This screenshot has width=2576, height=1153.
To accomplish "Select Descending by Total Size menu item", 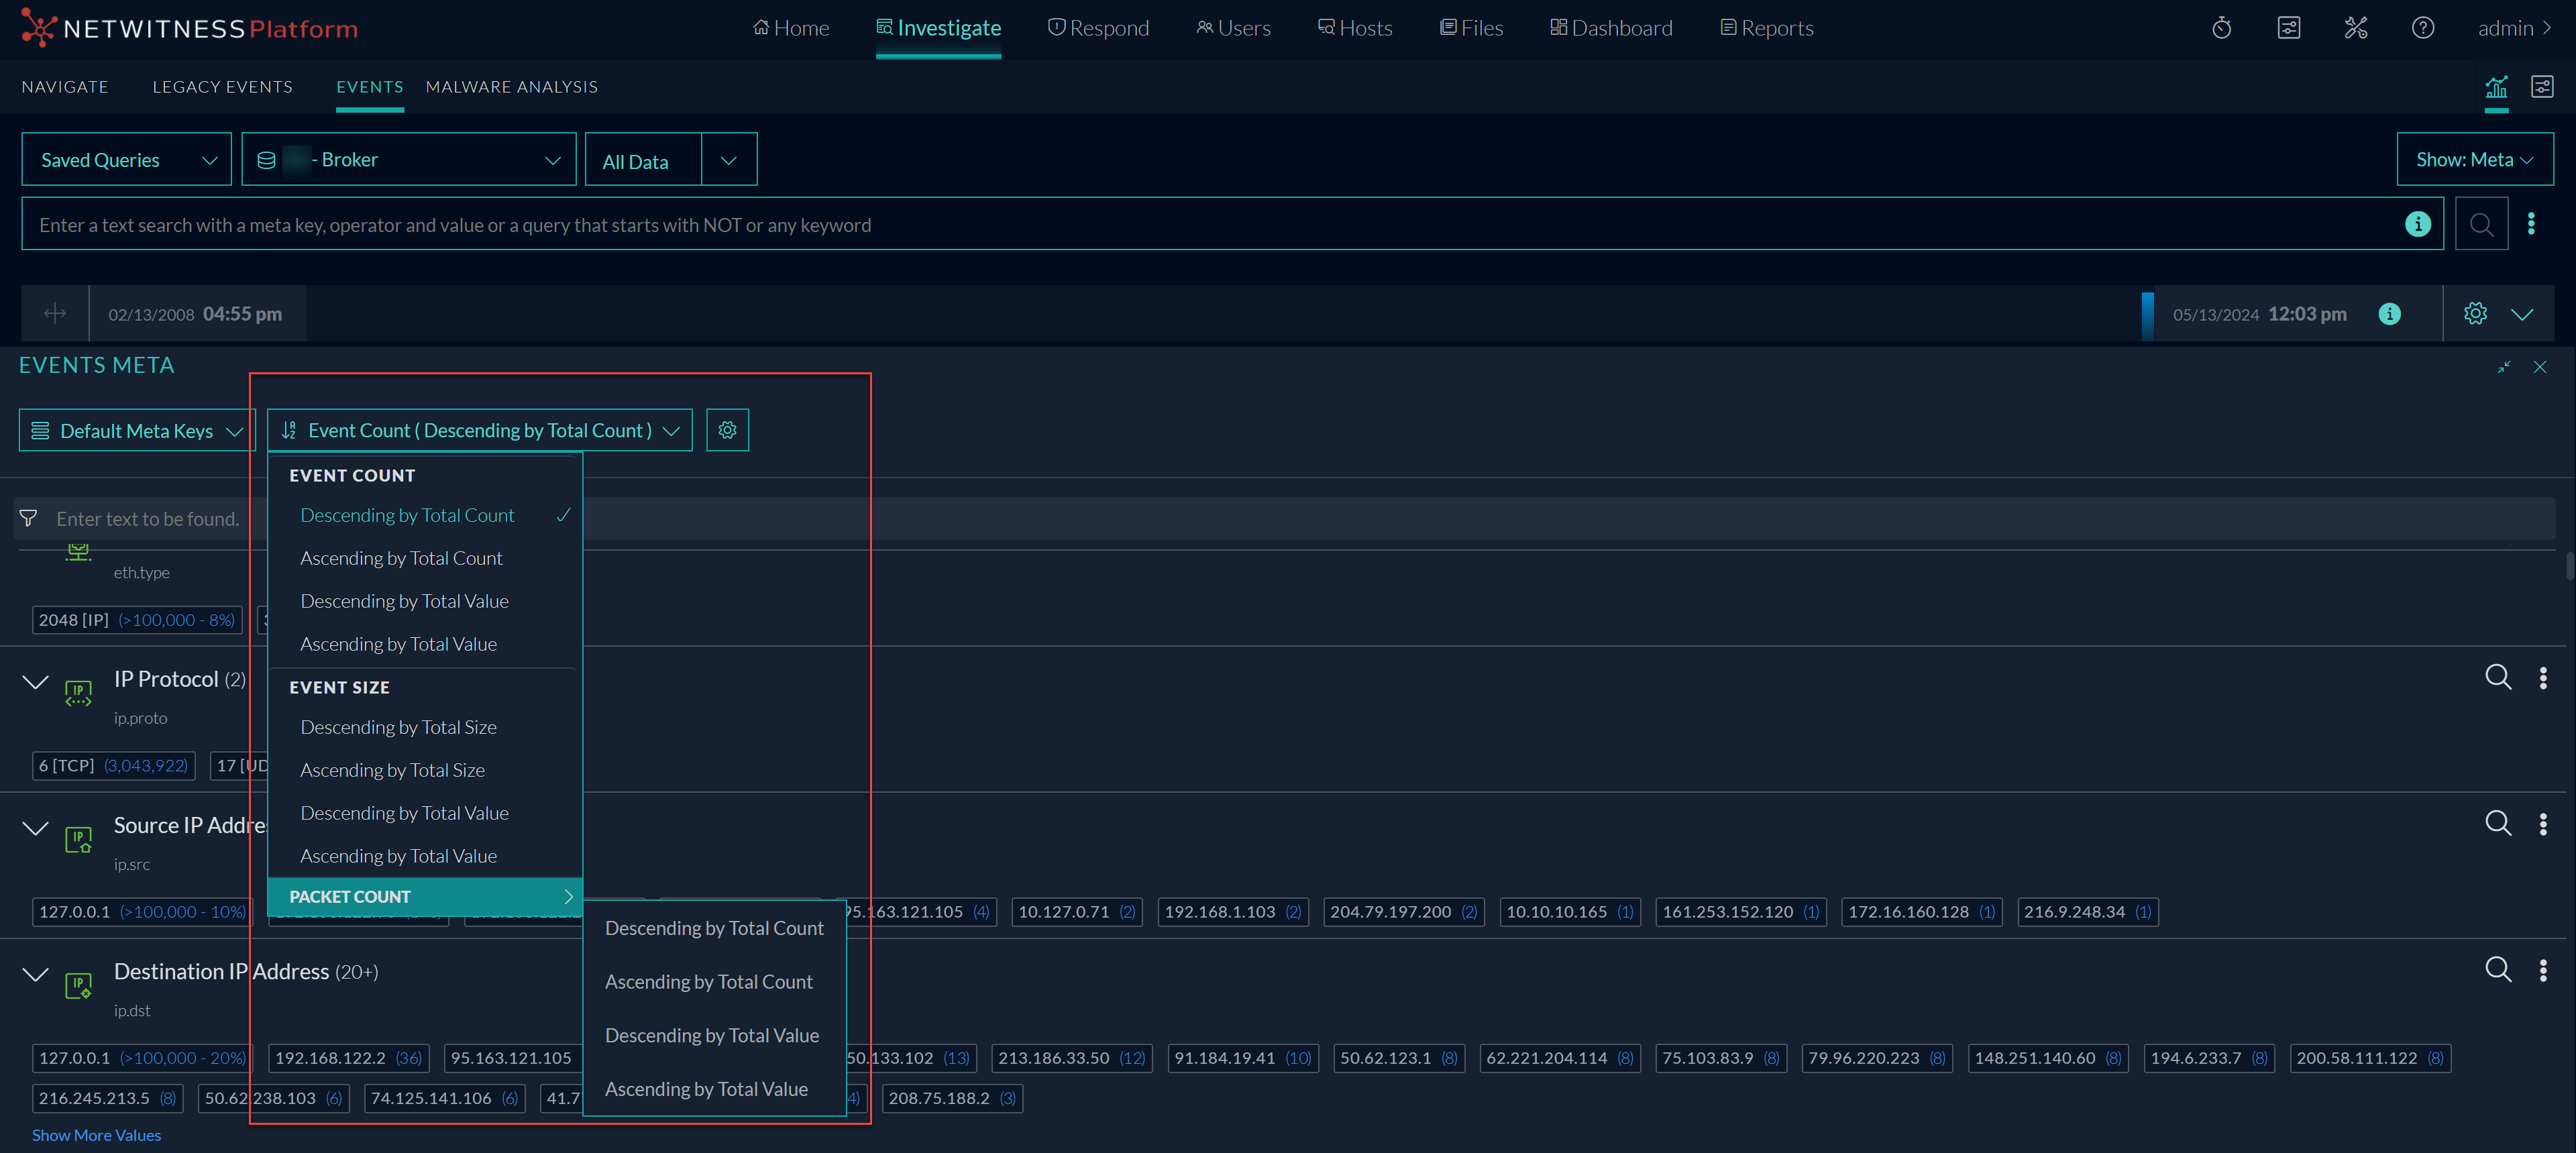I will pyautogui.click(x=398, y=727).
